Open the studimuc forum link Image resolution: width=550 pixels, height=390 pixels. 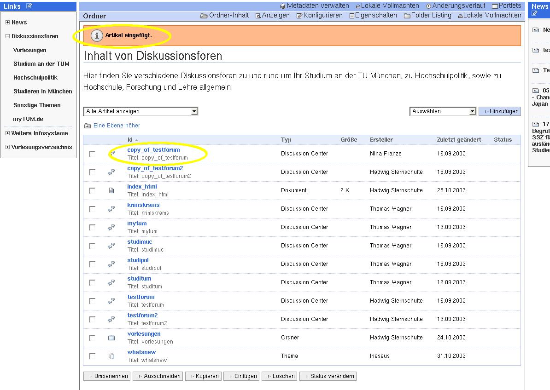pos(140,242)
